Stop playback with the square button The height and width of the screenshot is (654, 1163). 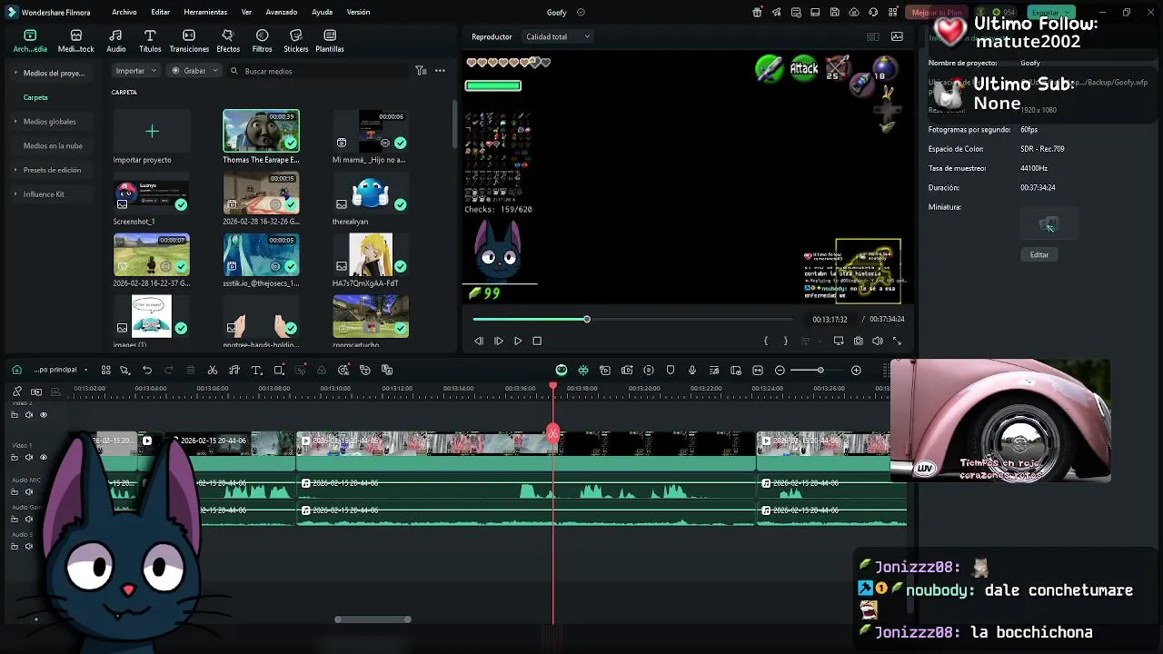[537, 341]
